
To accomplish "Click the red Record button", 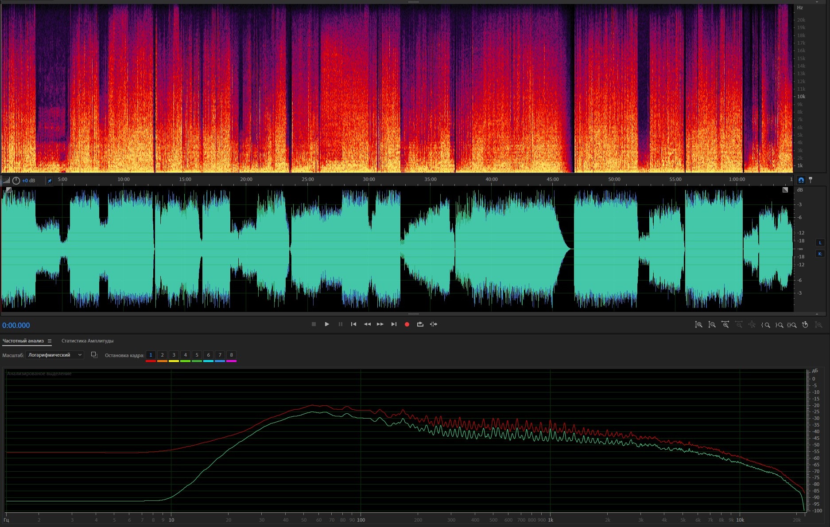I will point(407,324).
